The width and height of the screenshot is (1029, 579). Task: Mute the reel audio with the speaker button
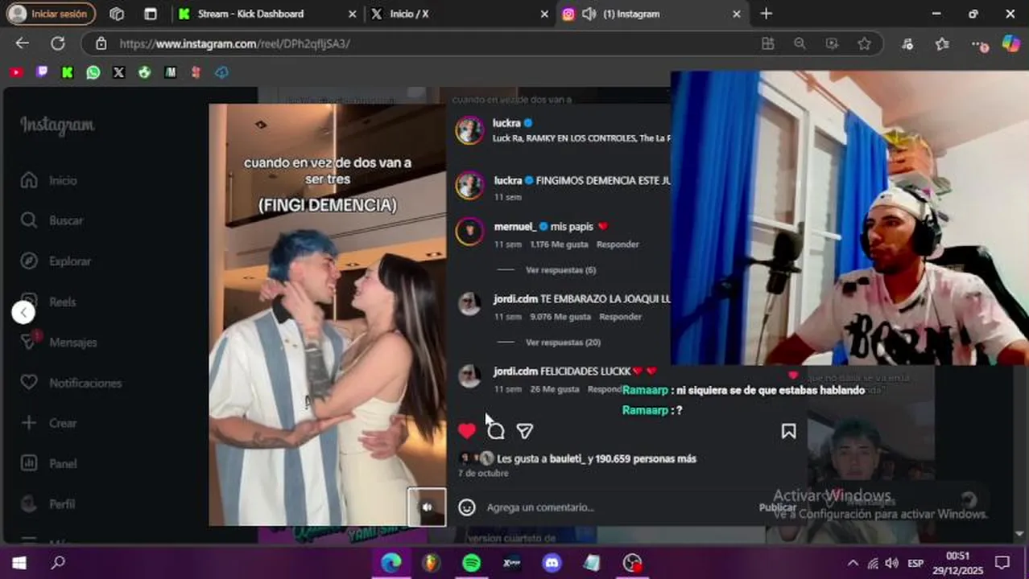coord(427,507)
